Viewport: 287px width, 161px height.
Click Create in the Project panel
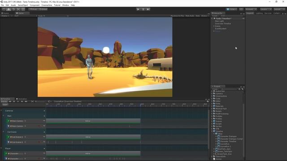(x=215, y=89)
